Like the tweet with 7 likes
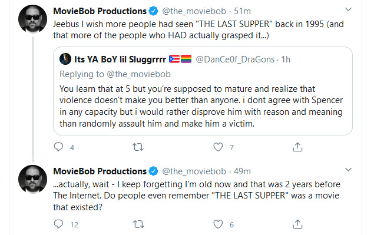Image resolution: width=374 pixels, height=235 pixels. coord(218,147)
